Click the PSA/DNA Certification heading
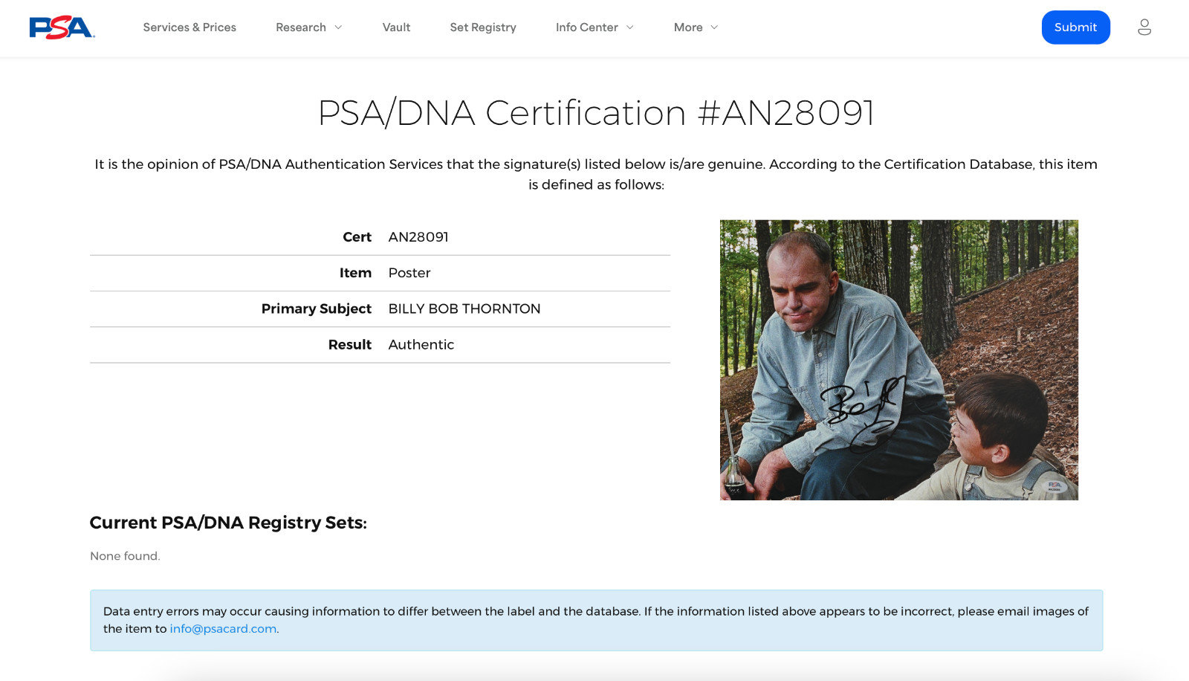The image size is (1189, 681). [596, 113]
